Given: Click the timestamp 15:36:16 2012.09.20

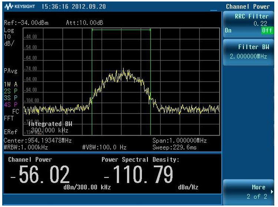Looking at the screenshot, I should (x=74, y=7).
